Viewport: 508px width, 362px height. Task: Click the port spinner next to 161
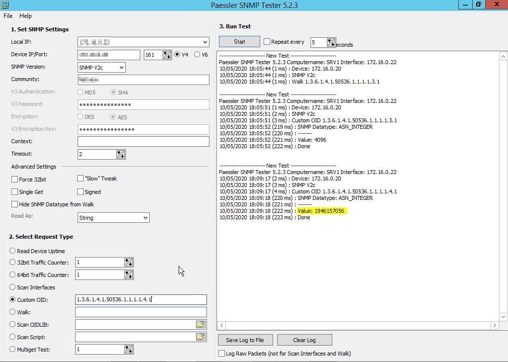(167, 55)
